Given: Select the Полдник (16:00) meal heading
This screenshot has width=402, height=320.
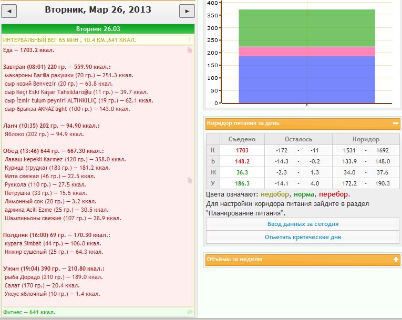Looking at the screenshot, I should [56, 235].
